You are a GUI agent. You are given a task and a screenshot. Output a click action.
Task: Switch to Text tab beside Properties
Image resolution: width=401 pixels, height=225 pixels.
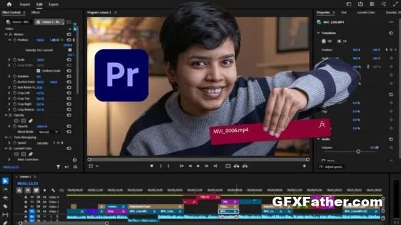[x=344, y=12]
